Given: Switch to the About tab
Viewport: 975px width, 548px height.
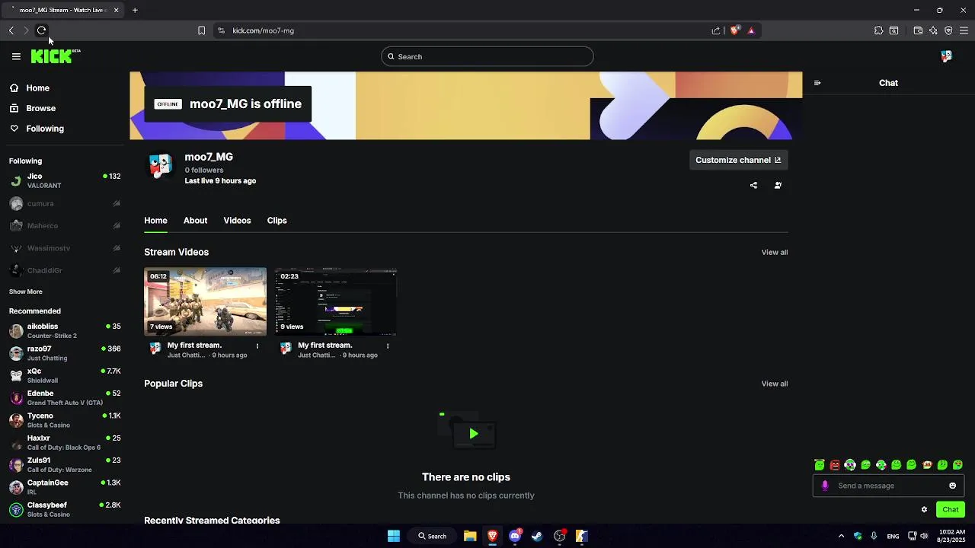Looking at the screenshot, I should pyautogui.click(x=195, y=220).
